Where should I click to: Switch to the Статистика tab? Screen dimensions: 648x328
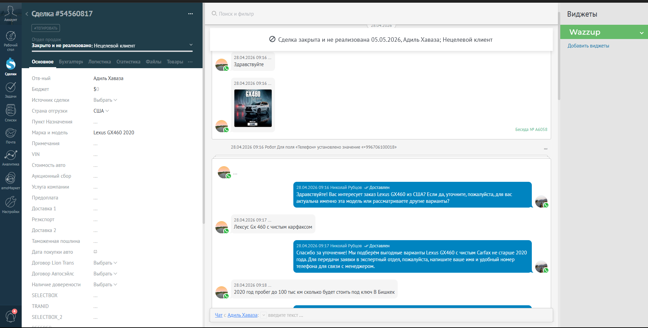[x=128, y=62]
